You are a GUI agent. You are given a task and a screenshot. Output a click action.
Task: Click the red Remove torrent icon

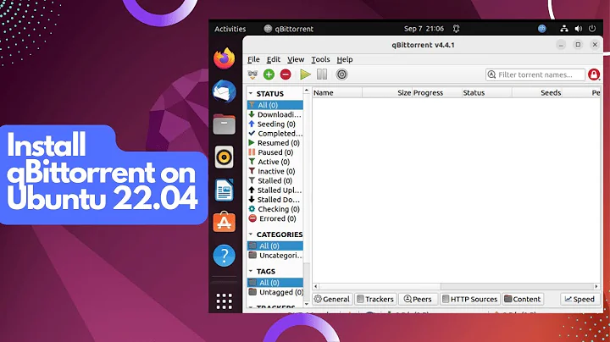pos(286,74)
